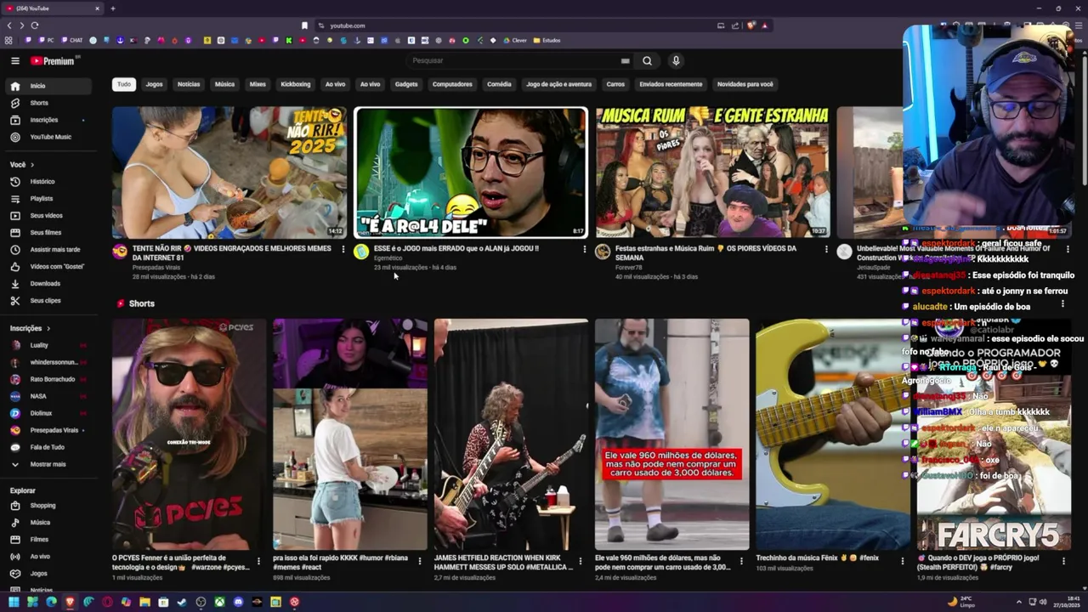Expand Mostrar mais subscriptions
1088x612 pixels.
(50, 464)
